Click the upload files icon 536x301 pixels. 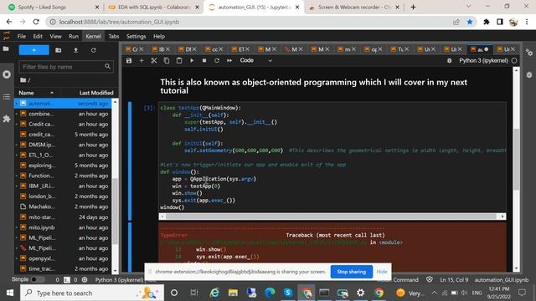click(76, 50)
